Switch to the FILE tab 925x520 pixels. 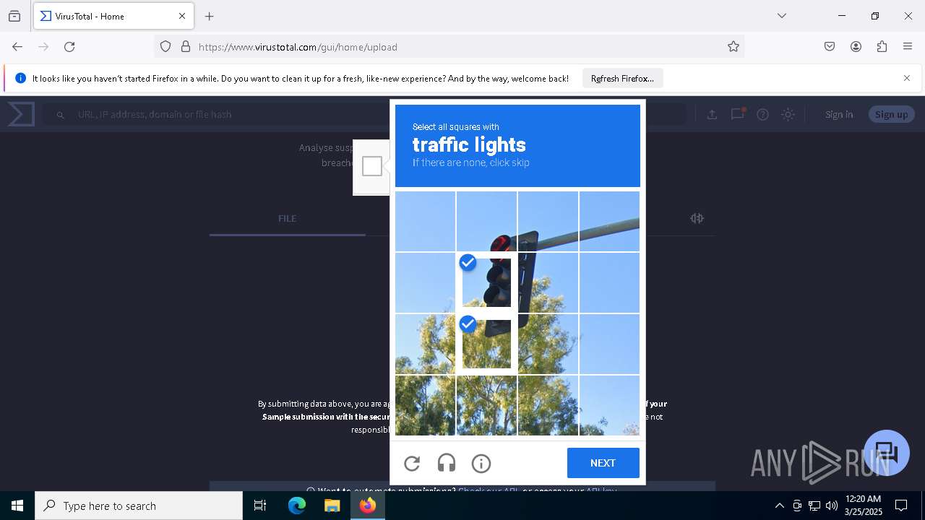point(288,218)
